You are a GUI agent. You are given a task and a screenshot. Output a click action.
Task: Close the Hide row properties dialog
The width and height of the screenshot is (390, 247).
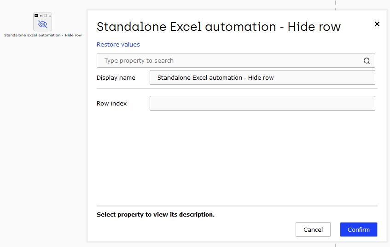coord(377,24)
